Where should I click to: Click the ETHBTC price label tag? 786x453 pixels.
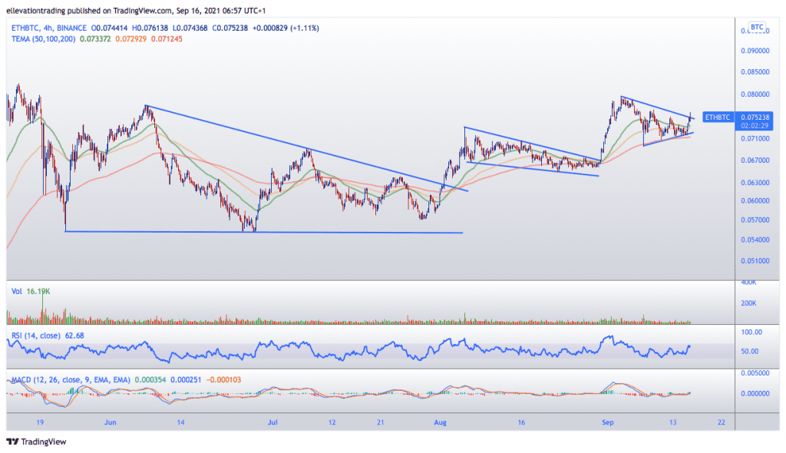[719, 117]
